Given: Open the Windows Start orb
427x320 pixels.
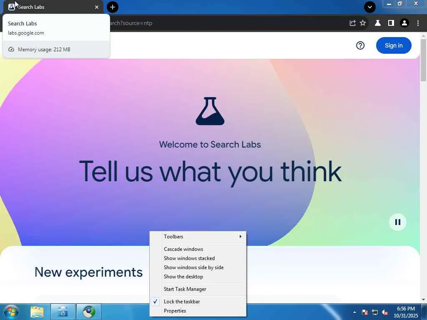Looking at the screenshot, I should (11, 312).
